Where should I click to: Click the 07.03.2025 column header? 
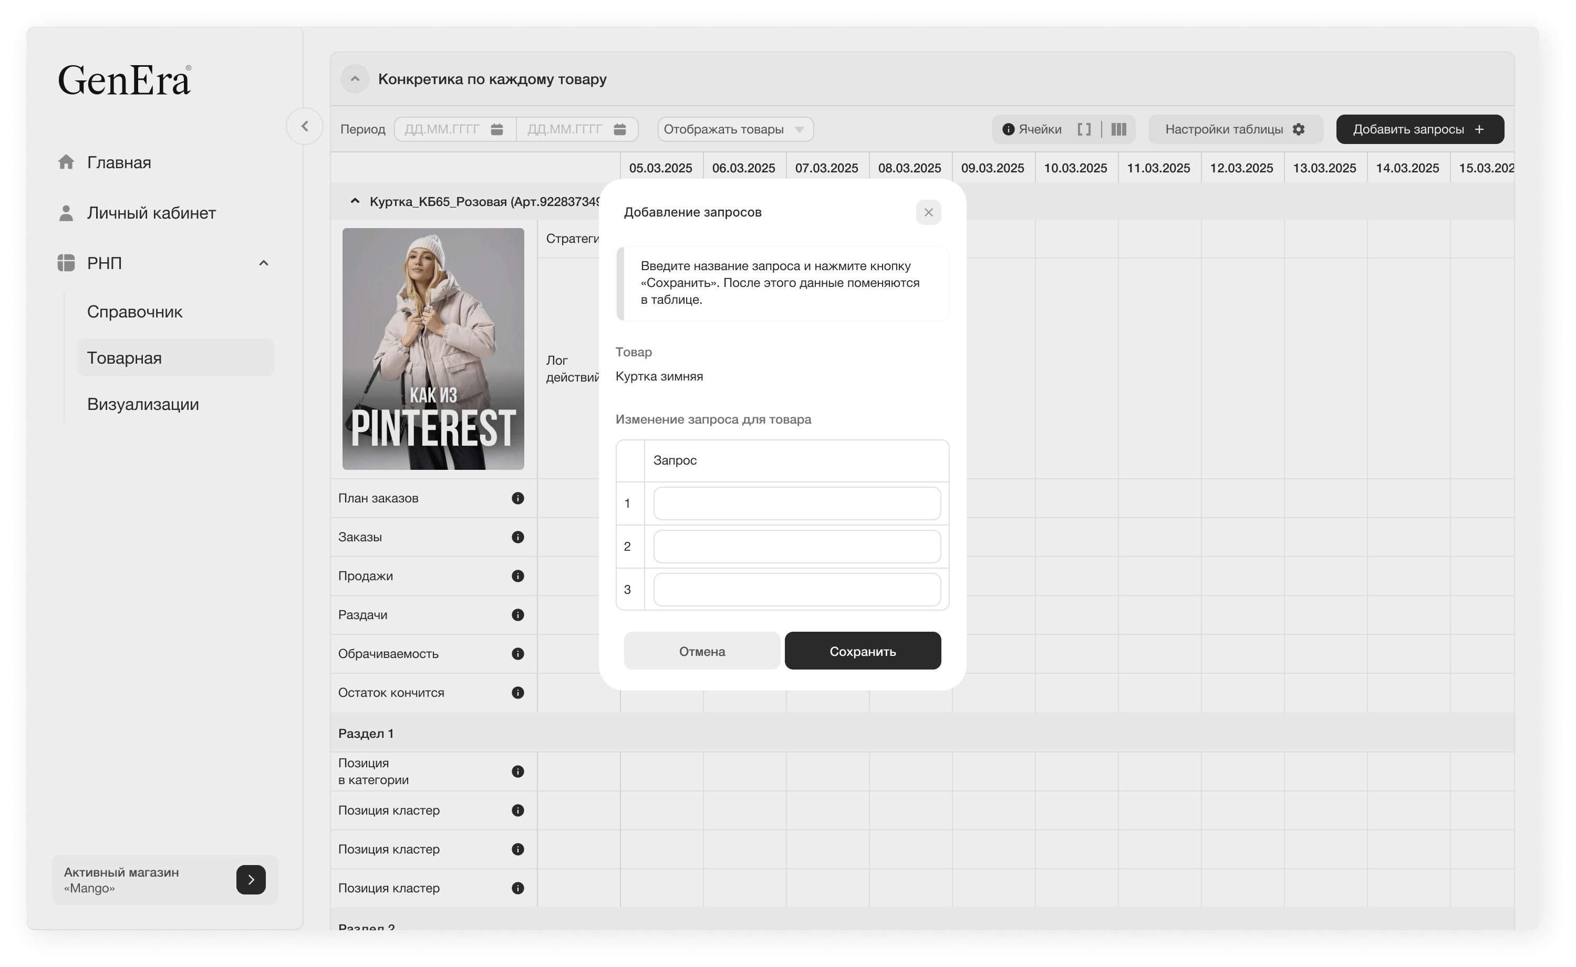(x=826, y=168)
